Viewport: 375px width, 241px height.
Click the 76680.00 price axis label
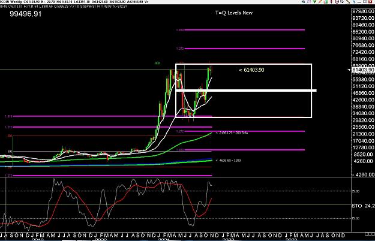[363, 45]
